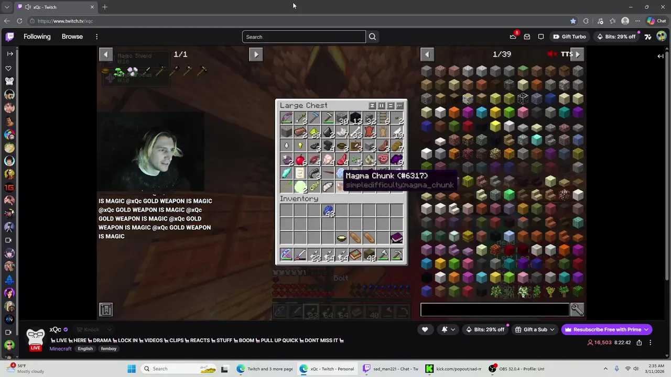
Task: Toggle follow heart button
Action: click(x=425, y=329)
